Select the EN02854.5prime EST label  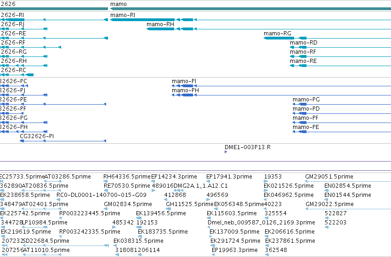click(x=348, y=186)
